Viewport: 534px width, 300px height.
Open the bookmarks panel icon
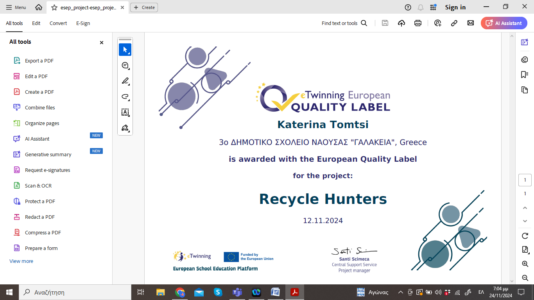[525, 75]
